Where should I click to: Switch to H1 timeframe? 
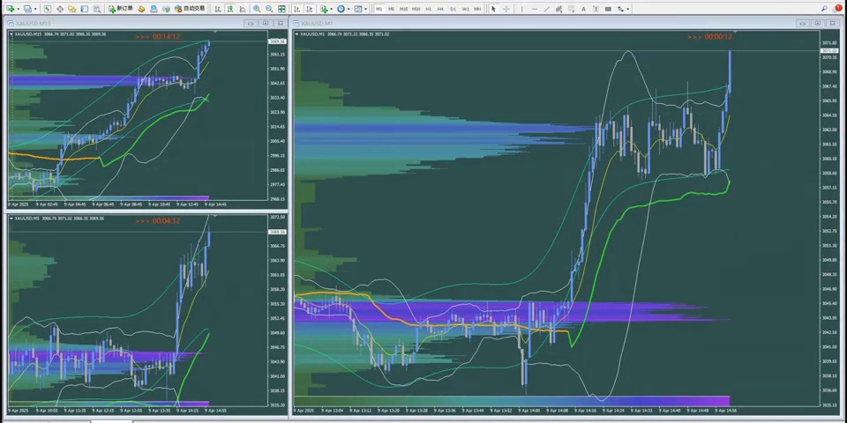[429, 9]
